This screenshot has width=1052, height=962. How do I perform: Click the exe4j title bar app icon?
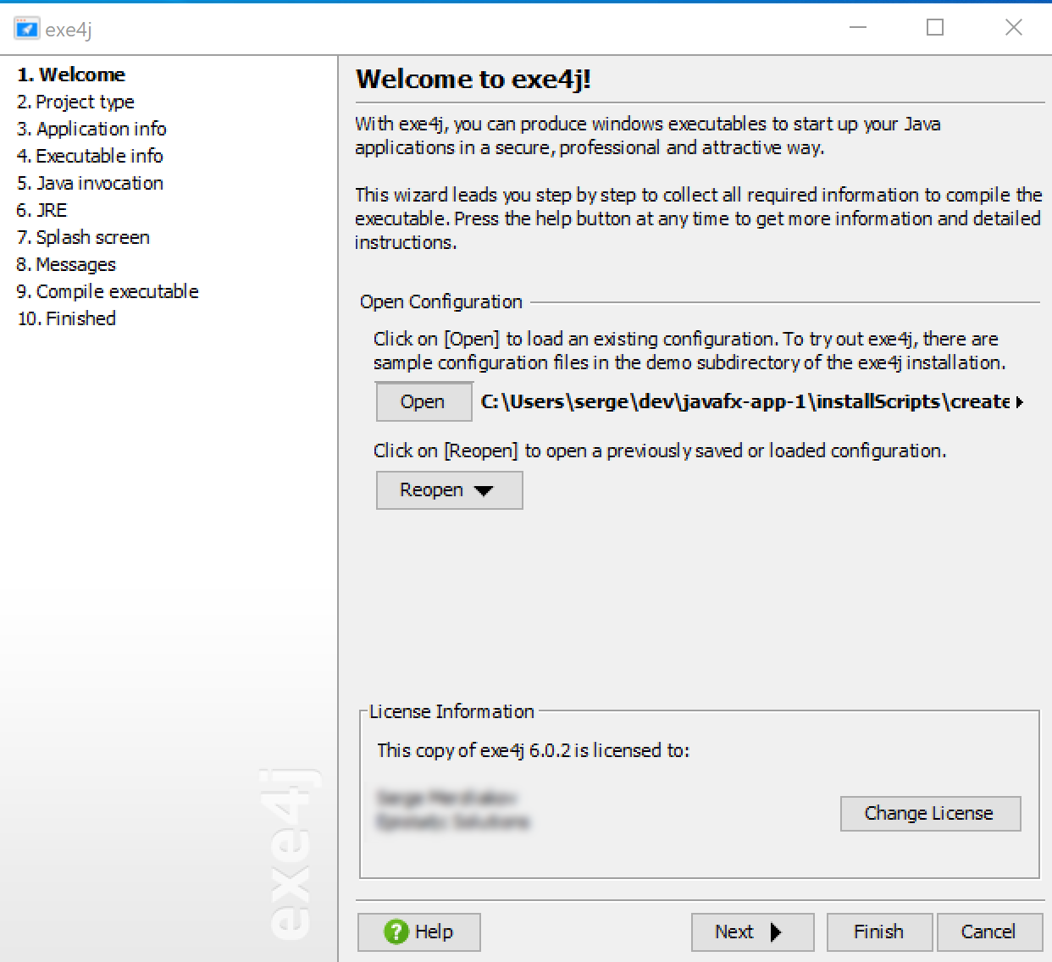pyautogui.click(x=27, y=29)
